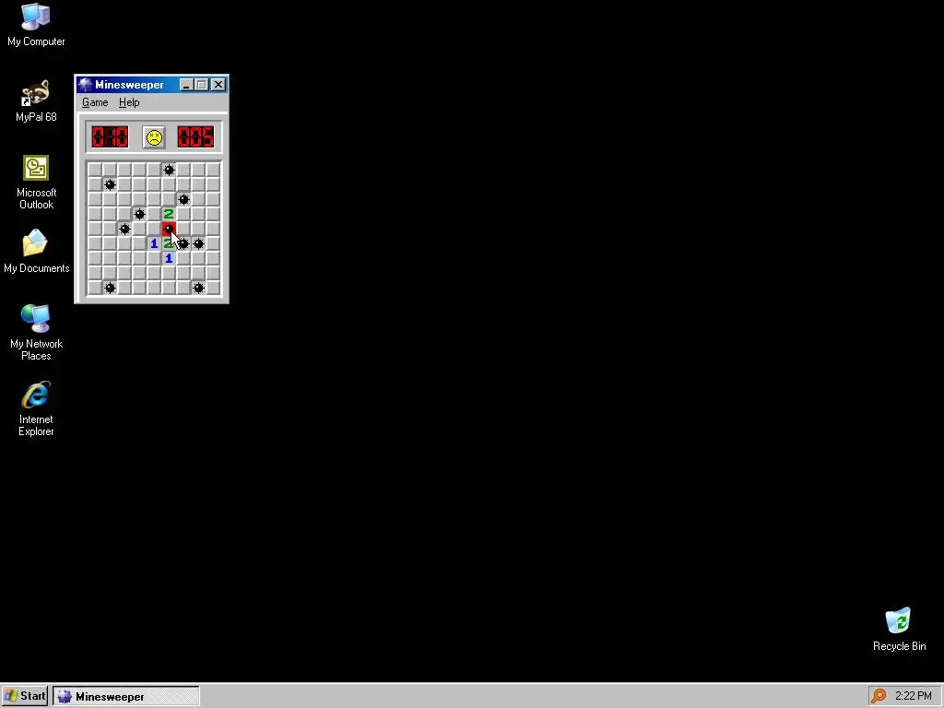The height and width of the screenshot is (708, 944).
Task: Select the My Documents folder icon
Action: click(x=36, y=252)
